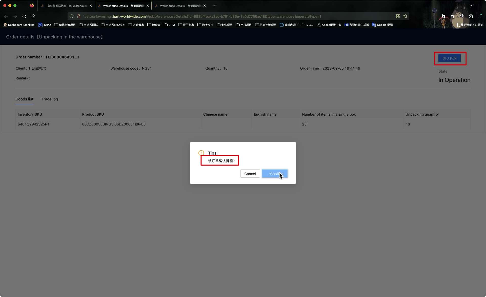Bookmark this page with star icon
The width and height of the screenshot is (486, 297).
point(405,16)
